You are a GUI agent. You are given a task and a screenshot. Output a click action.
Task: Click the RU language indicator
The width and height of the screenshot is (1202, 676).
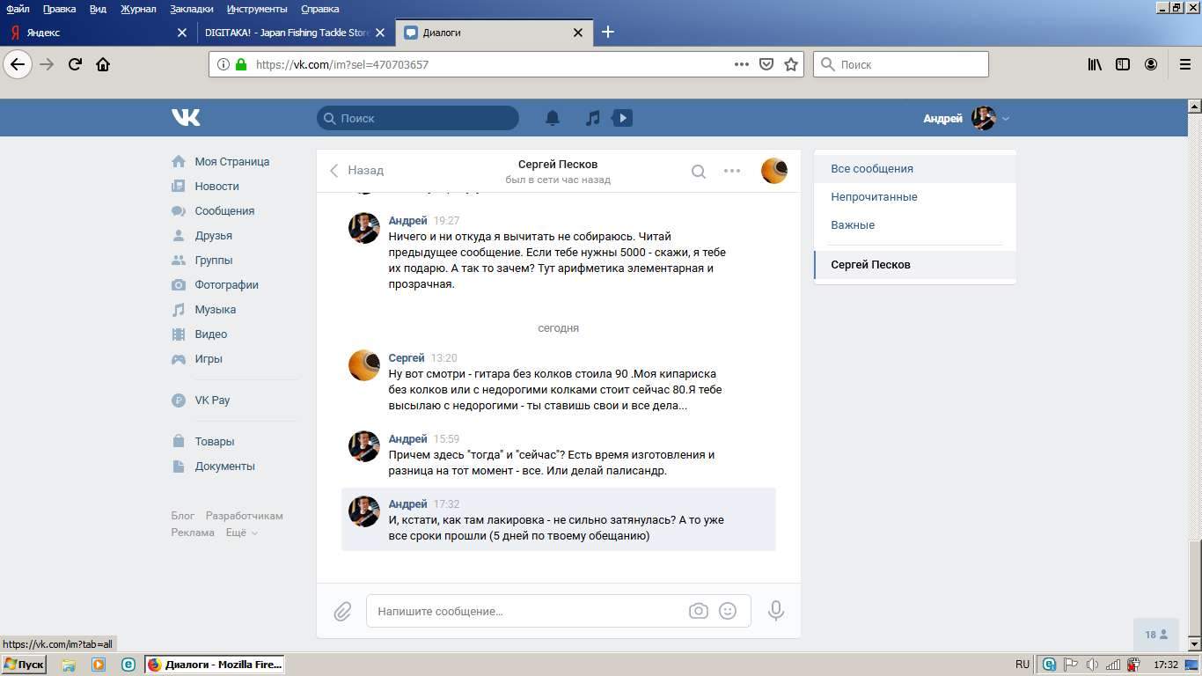pos(1022,665)
